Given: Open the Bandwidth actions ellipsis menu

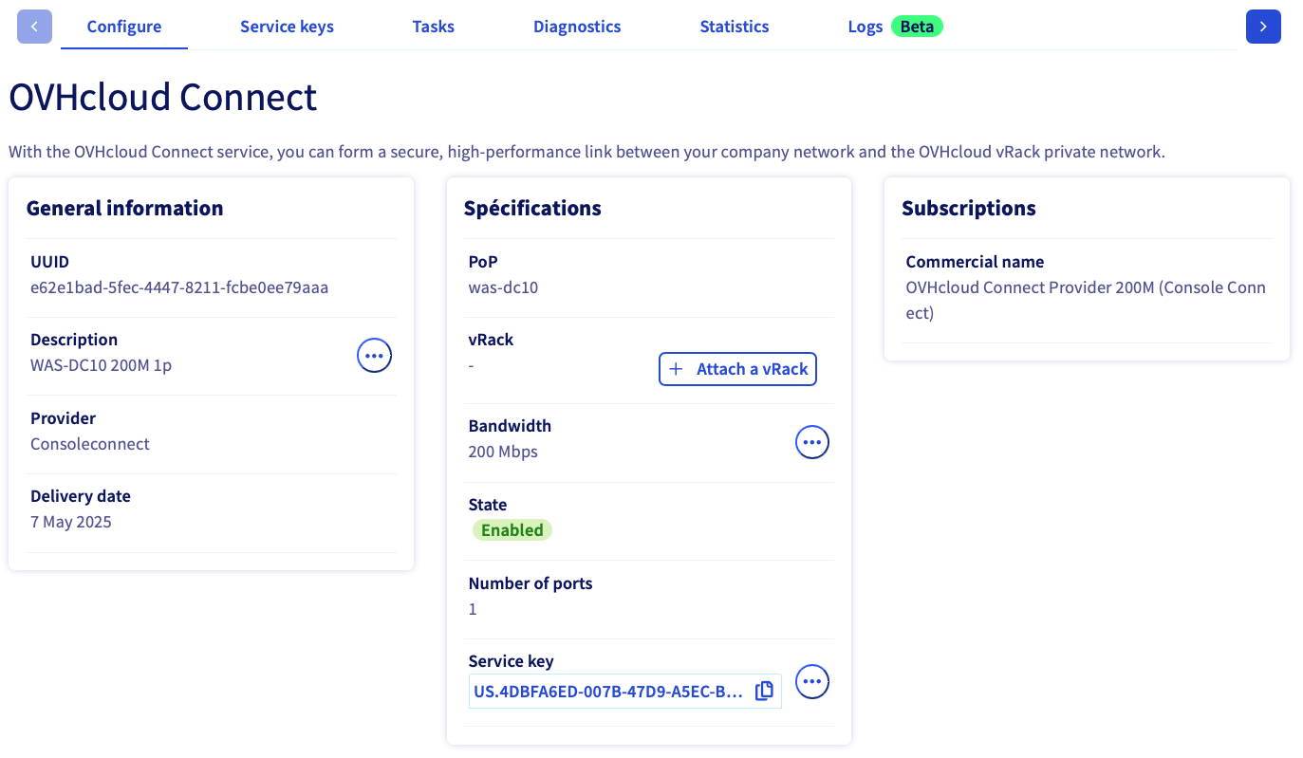Looking at the screenshot, I should [x=811, y=442].
